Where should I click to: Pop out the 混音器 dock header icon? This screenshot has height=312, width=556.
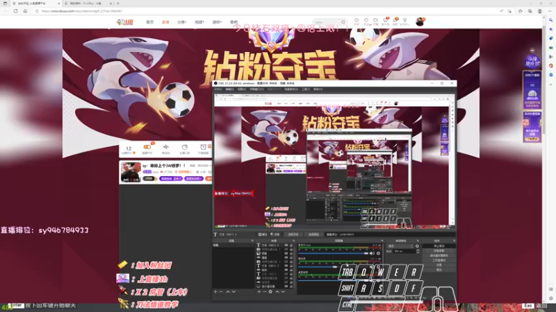click(x=382, y=241)
